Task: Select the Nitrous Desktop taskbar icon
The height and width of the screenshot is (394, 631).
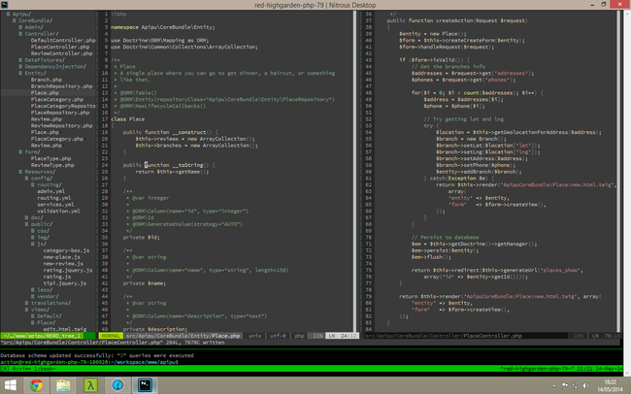Action: tap(145, 385)
